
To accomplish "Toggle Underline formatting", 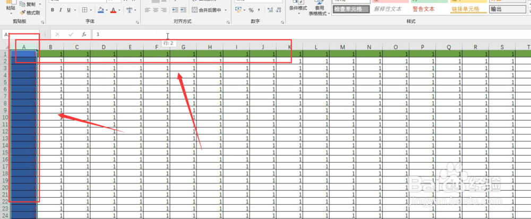I will pos(68,10).
